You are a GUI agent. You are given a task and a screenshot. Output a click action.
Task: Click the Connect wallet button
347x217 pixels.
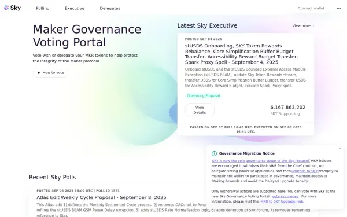(x=311, y=8)
